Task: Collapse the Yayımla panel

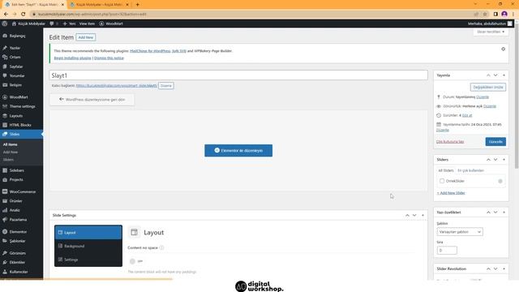Action: (x=504, y=75)
